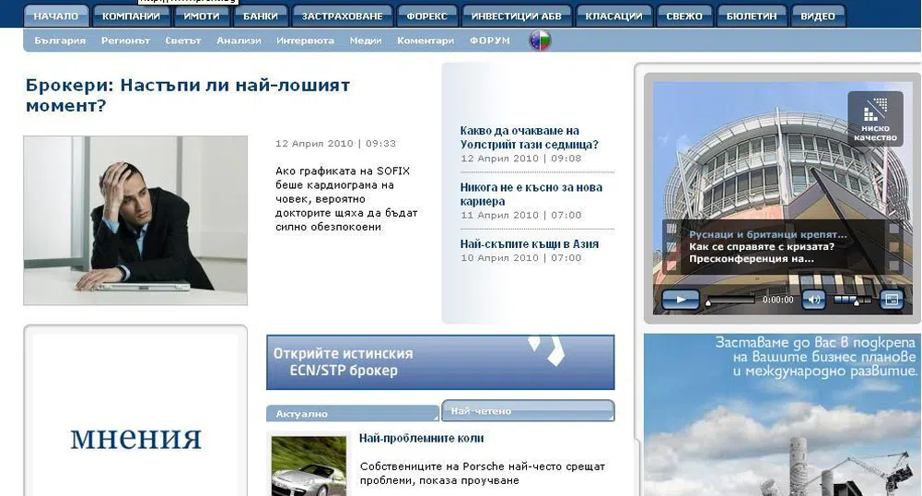Read the Porsche owners survey summary
Viewport: 922px width, 496px height.
pos(482,474)
